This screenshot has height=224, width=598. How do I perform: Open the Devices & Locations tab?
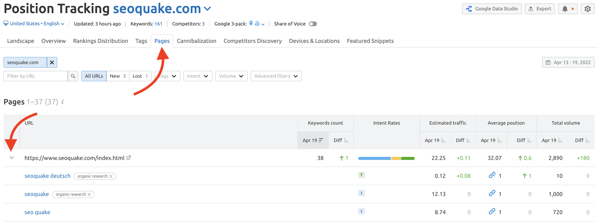pos(314,41)
